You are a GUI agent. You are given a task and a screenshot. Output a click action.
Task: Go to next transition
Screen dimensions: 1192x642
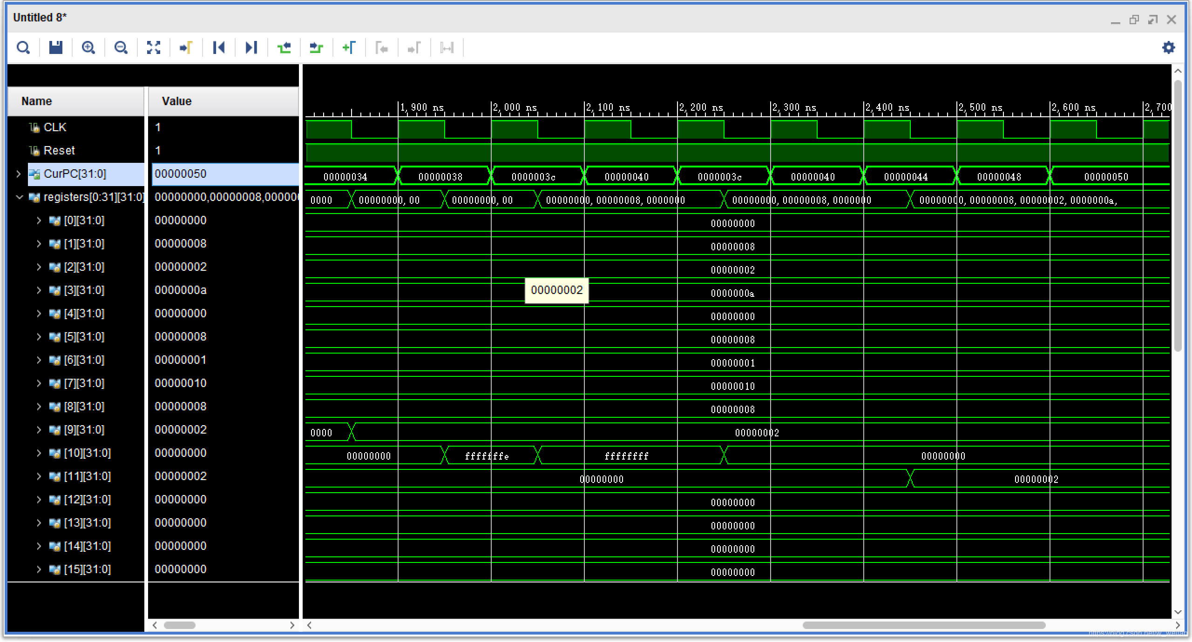[x=317, y=47]
